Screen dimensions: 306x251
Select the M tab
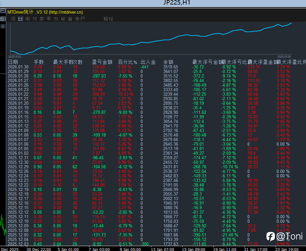point(63,19)
